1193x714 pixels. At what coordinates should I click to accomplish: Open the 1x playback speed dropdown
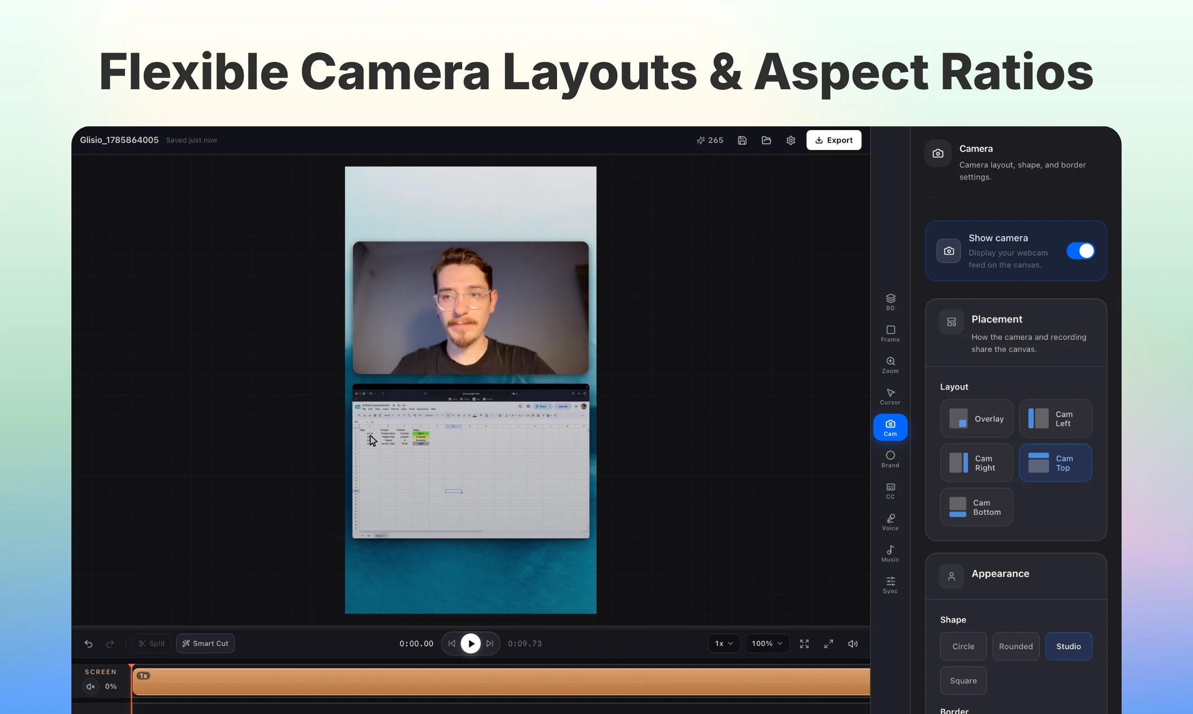pos(723,643)
